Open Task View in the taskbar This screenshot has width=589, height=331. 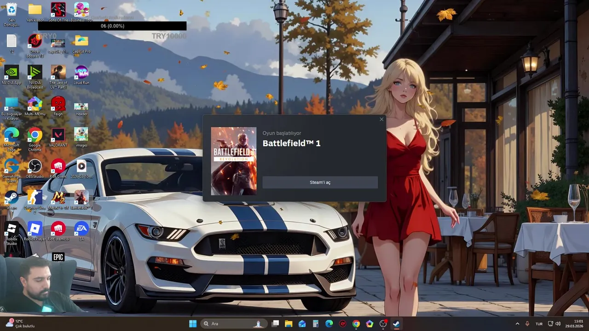(275, 324)
